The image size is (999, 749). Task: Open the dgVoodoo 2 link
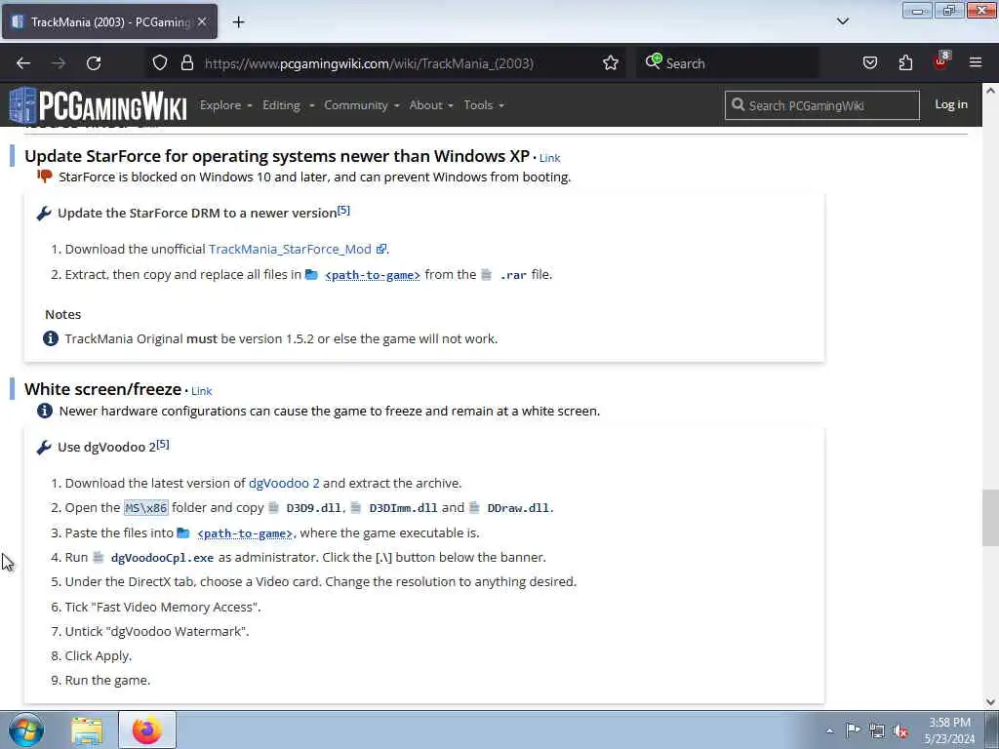pyautogui.click(x=284, y=483)
